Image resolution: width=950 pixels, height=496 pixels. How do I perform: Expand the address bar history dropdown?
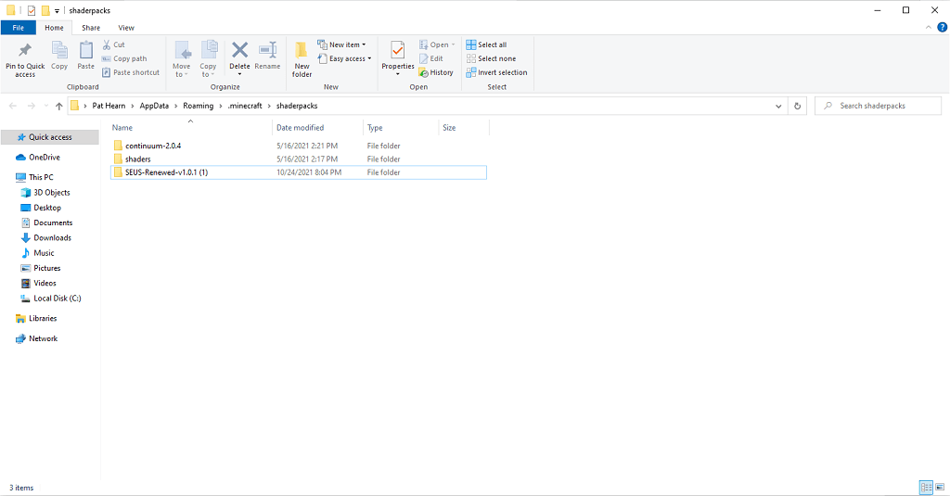[778, 106]
